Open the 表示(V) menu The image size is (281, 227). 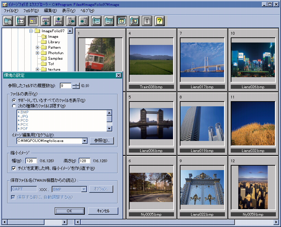tap(68, 11)
